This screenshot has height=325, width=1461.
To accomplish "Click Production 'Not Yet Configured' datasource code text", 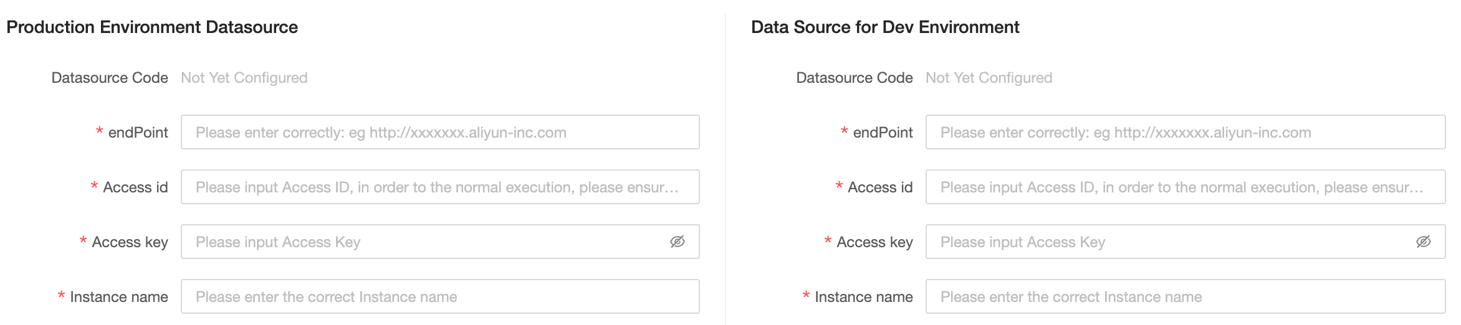I will [244, 78].
